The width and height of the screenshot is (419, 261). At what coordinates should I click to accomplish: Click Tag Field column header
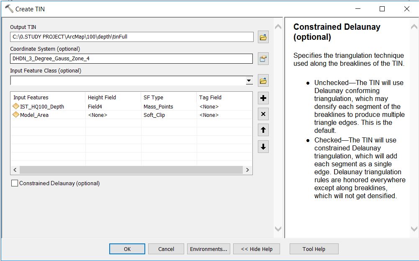pyautogui.click(x=224, y=97)
